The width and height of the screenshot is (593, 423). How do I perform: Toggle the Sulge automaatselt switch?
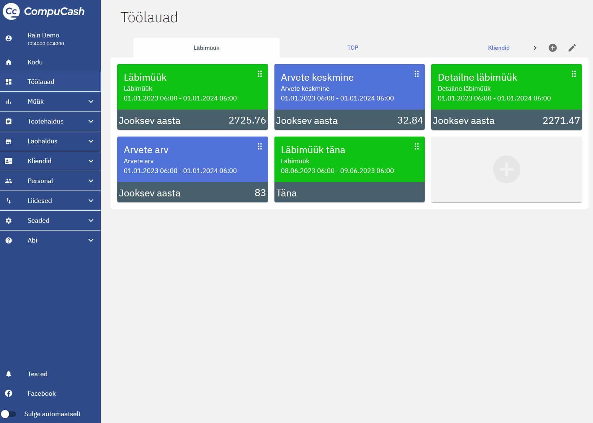(8, 414)
